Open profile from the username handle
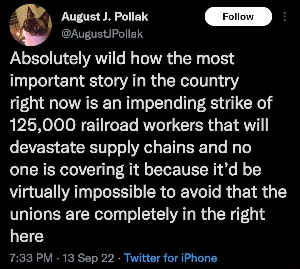300x269 pixels. point(102,34)
